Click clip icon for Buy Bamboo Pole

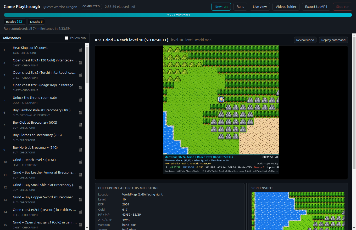pos(80,113)
